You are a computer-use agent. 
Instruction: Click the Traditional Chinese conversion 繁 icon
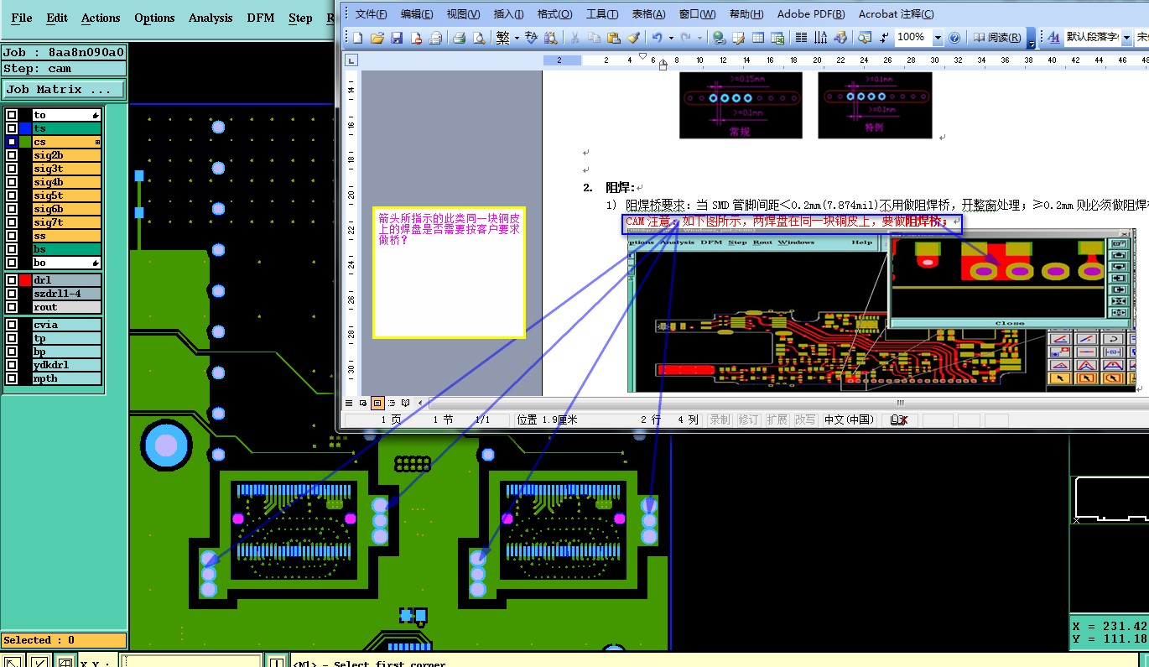502,38
